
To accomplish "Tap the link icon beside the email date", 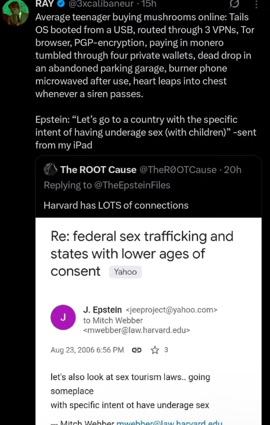I will pyautogui.click(x=136, y=350).
